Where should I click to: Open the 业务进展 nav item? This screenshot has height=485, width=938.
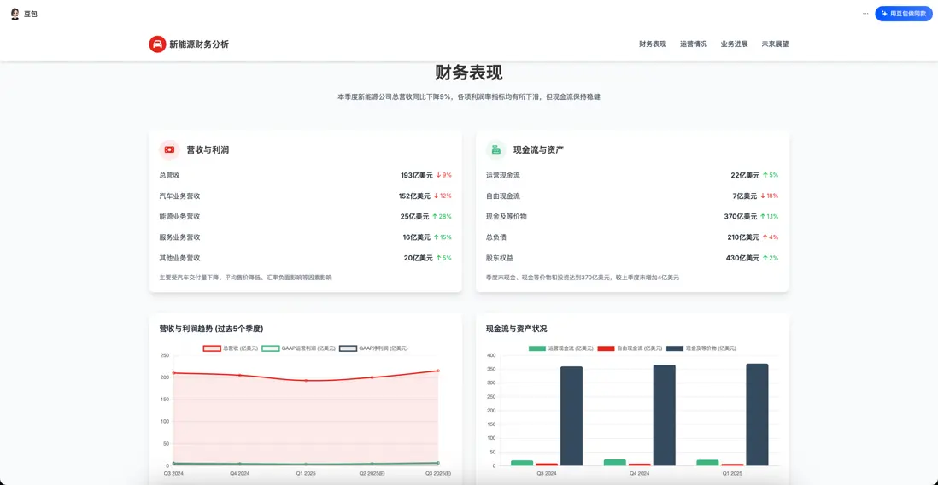coord(734,44)
